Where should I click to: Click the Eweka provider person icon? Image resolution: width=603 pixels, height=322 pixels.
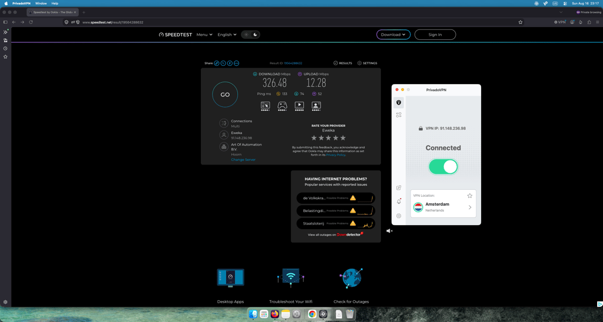click(224, 135)
